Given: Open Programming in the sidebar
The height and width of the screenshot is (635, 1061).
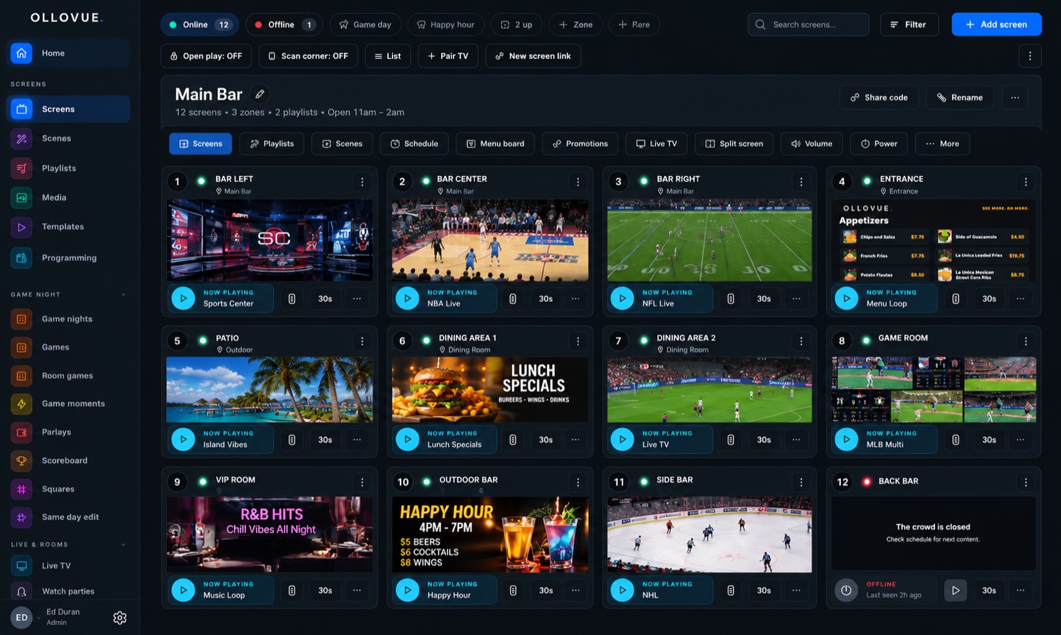Looking at the screenshot, I should [68, 258].
